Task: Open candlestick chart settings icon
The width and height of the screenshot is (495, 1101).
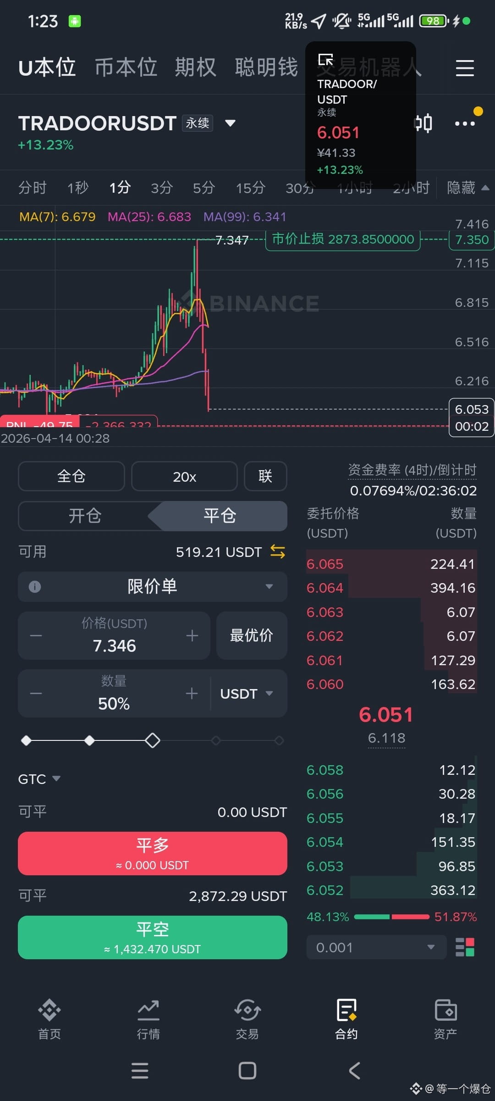Action: pyautogui.click(x=424, y=123)
